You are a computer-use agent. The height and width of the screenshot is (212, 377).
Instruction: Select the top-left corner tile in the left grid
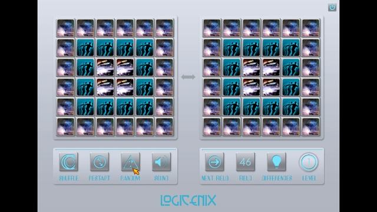[x=65, y=28]
